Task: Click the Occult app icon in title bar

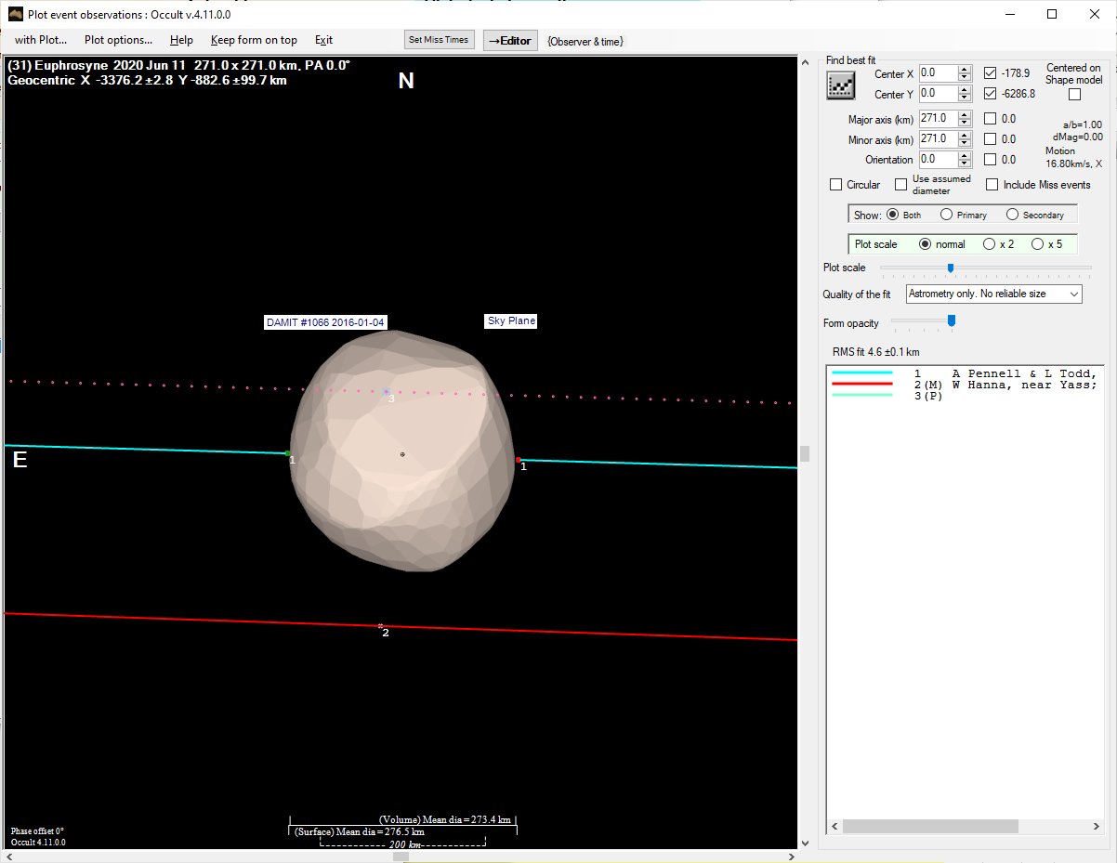Action: pos(15,14)
